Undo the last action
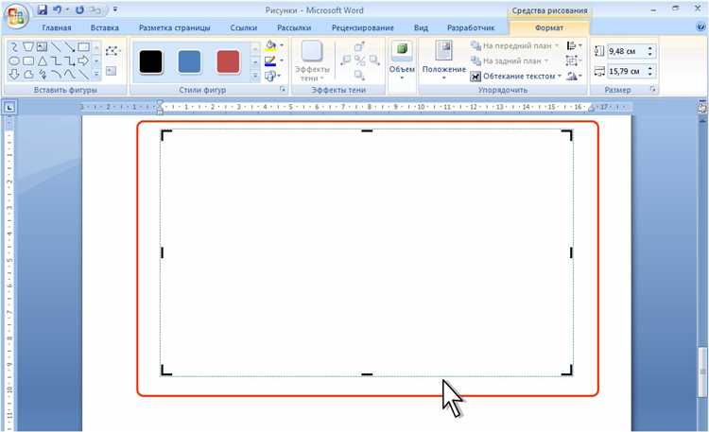Viewport: 709px width, 432px height. (57, 9)
